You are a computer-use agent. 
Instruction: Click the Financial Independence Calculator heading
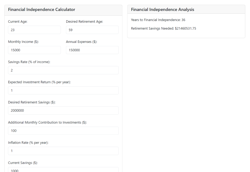pos(42,10)
